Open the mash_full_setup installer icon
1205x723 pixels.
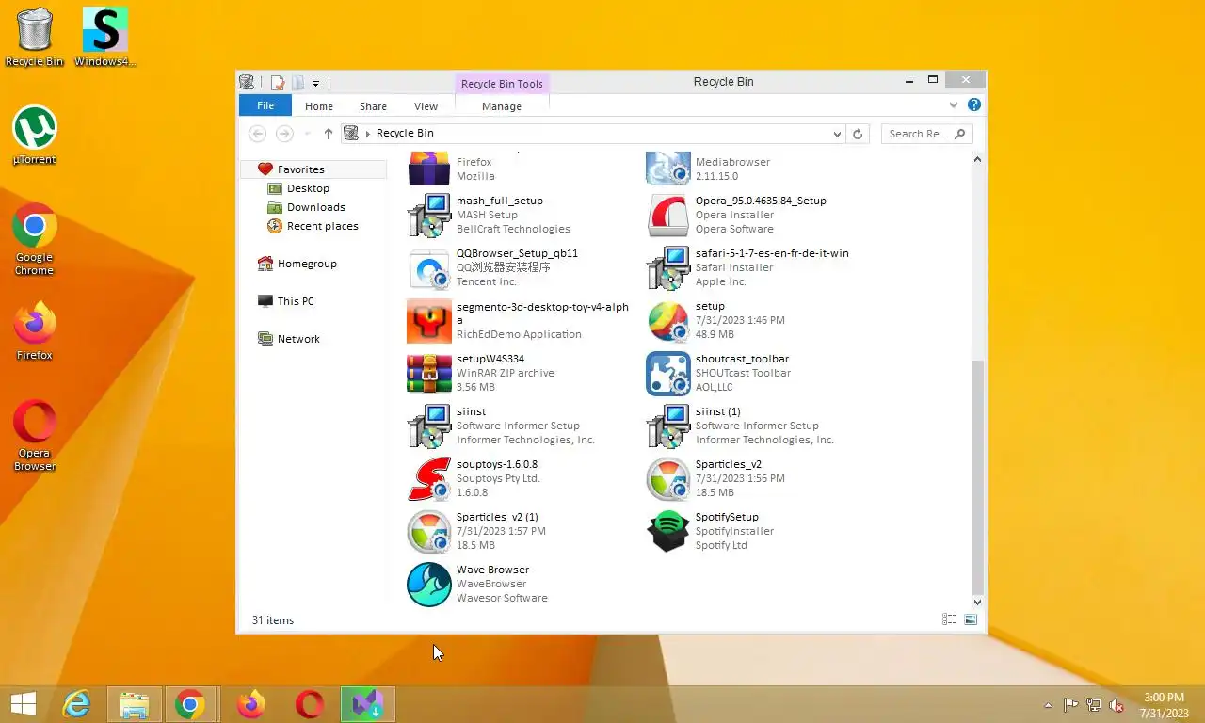pos(429,216)
